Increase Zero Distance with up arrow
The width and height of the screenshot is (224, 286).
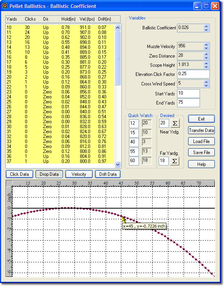tap(206, 54)
